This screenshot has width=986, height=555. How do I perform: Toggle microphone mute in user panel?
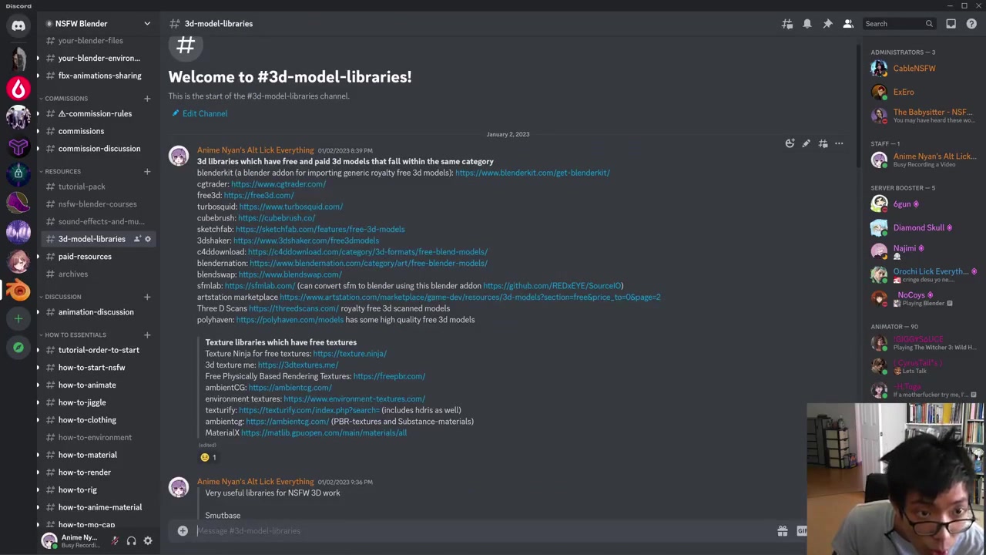point(114,541)
